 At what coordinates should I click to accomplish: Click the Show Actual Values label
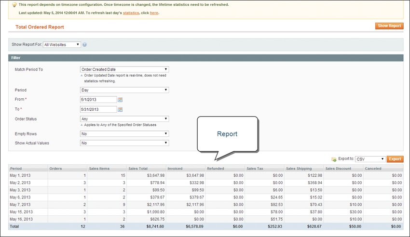pyautogui.click(x=32, y=143)
